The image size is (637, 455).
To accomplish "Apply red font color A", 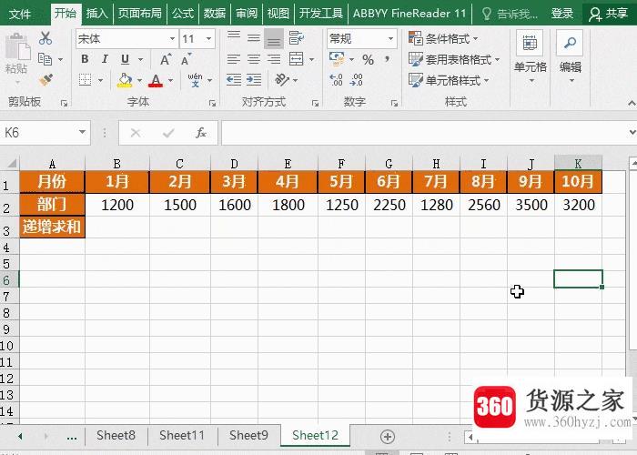I will click(x=156, y=80).
